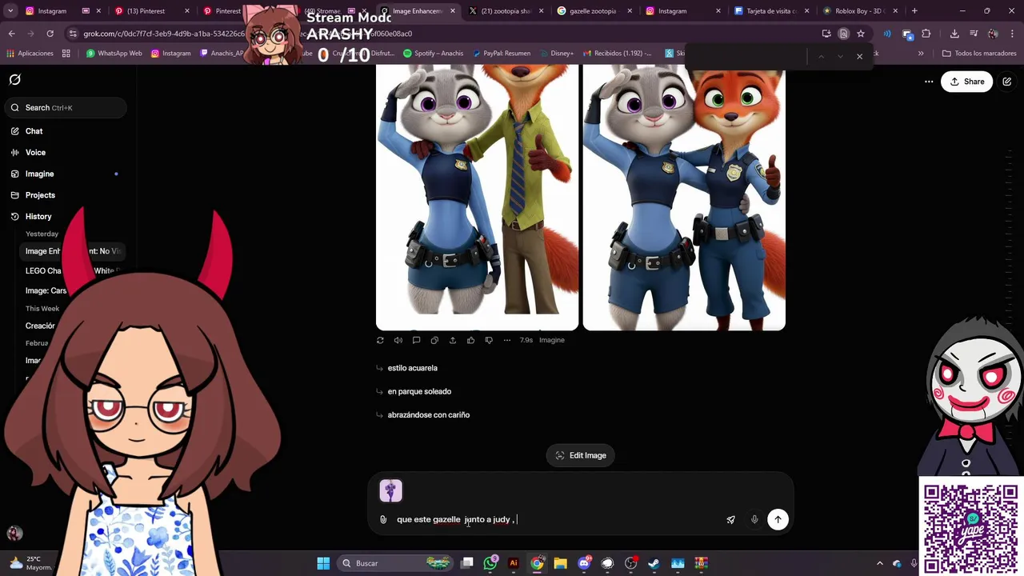Click the Edit Image button

(581, 455)
